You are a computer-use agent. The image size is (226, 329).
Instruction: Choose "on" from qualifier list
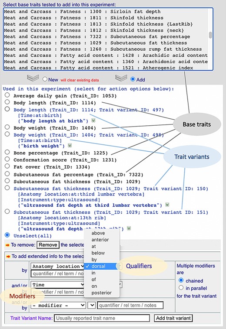pyautogui.click(x=102, y=286)
